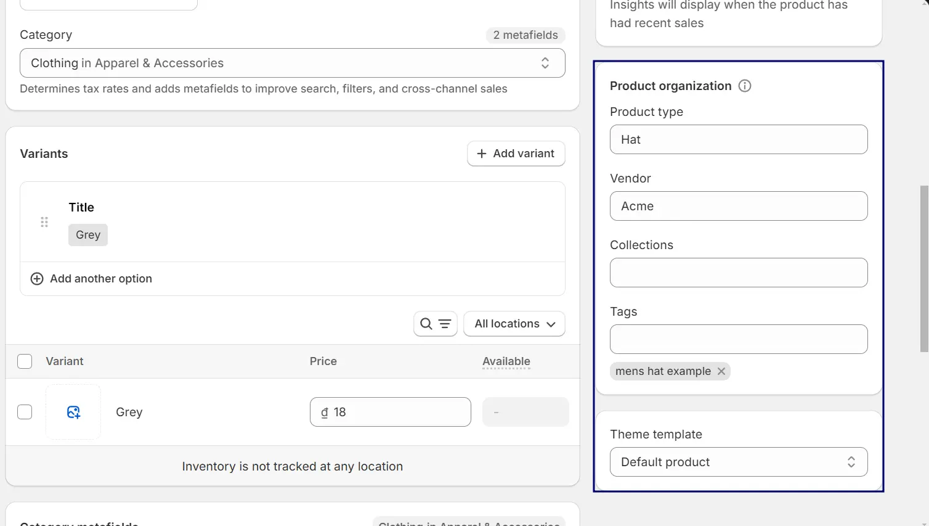The height and width of the screenshot is (526, 929).
Task: Click the Grey variant name in table
Action: 129,412
